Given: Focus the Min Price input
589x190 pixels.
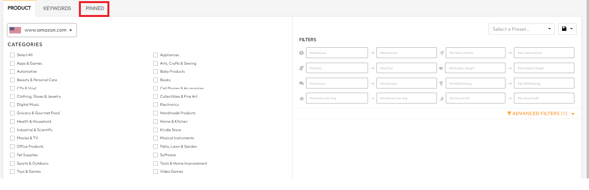Looking at the screenshot, I should pyautogui.click(x=337, y=68).
